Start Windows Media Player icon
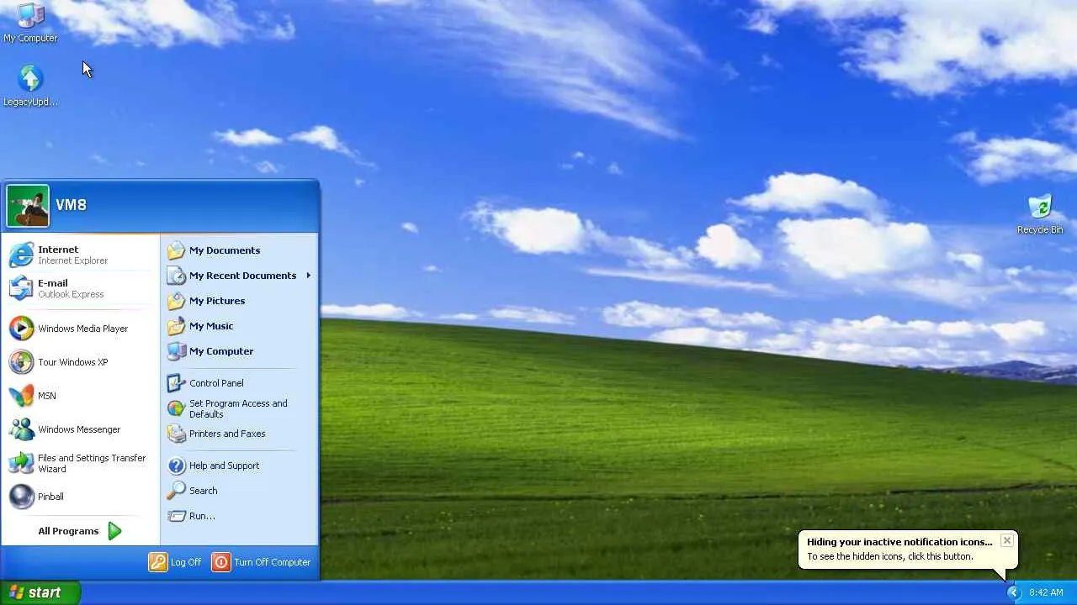The image size is (1077, 605). point(22,329)
